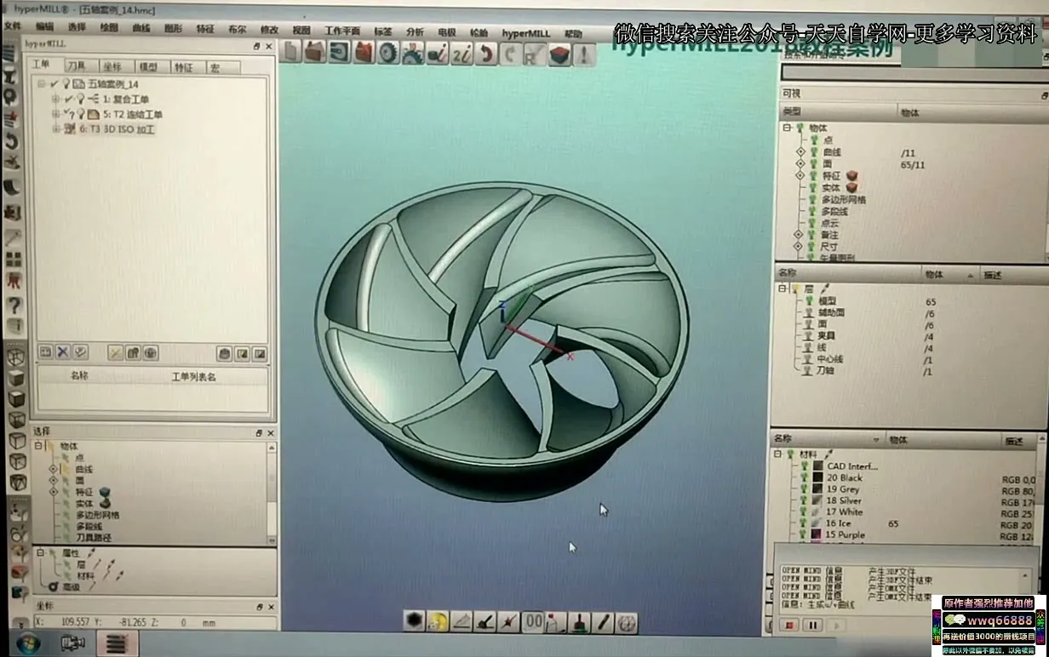Select the wireframe cube view icon in left sidebar
This screenshot has height=657, width=1049.
(x=15, y=357)
